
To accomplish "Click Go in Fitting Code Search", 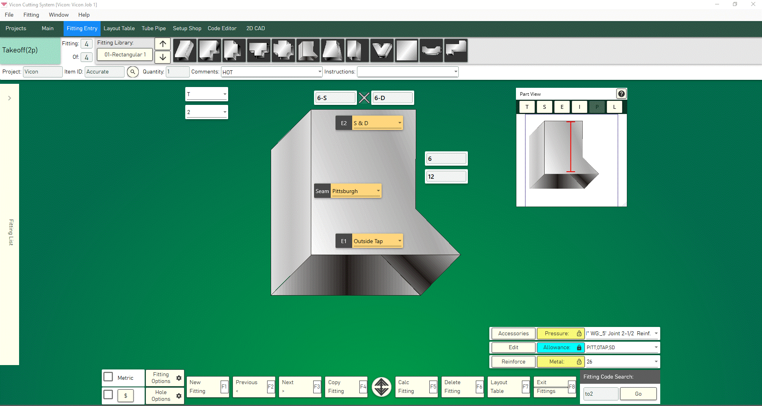I will coord(638,393).
